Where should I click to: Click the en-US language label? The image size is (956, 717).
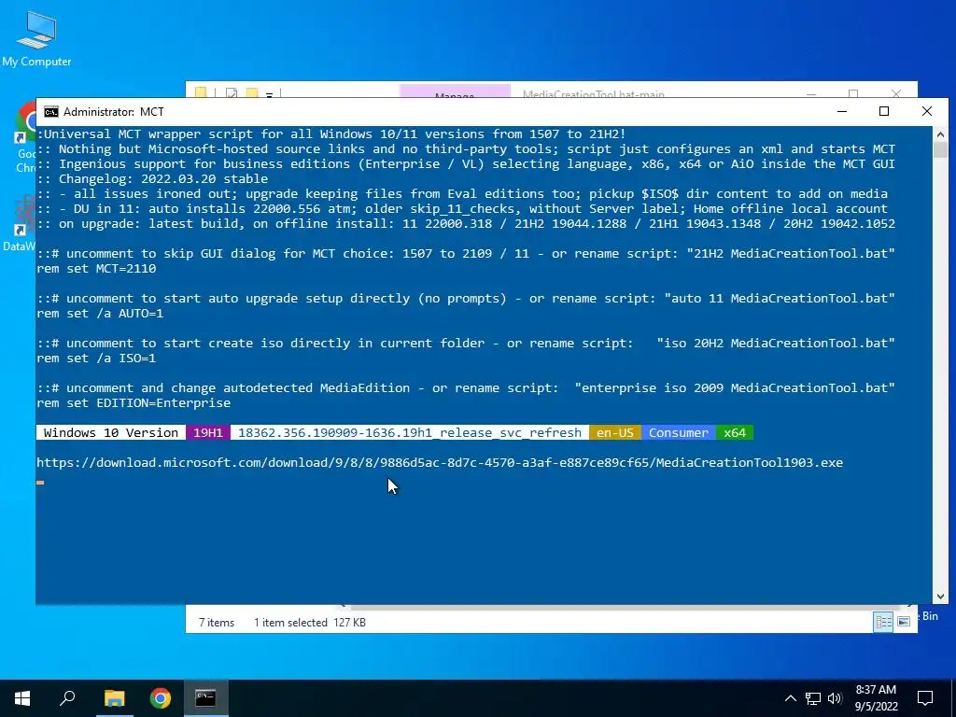point(614,433)
